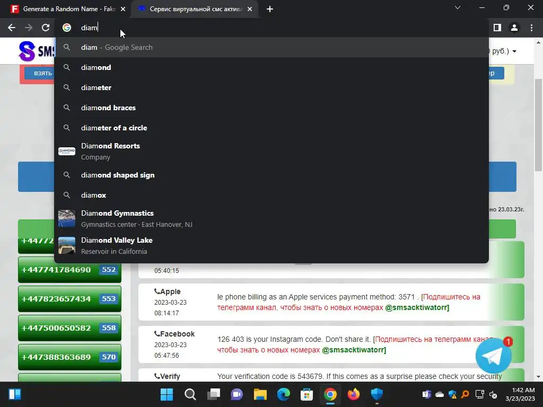543x407 pixels.
Task: Open the Chrome profile avatar icon
Action: [x=514, y=28]
